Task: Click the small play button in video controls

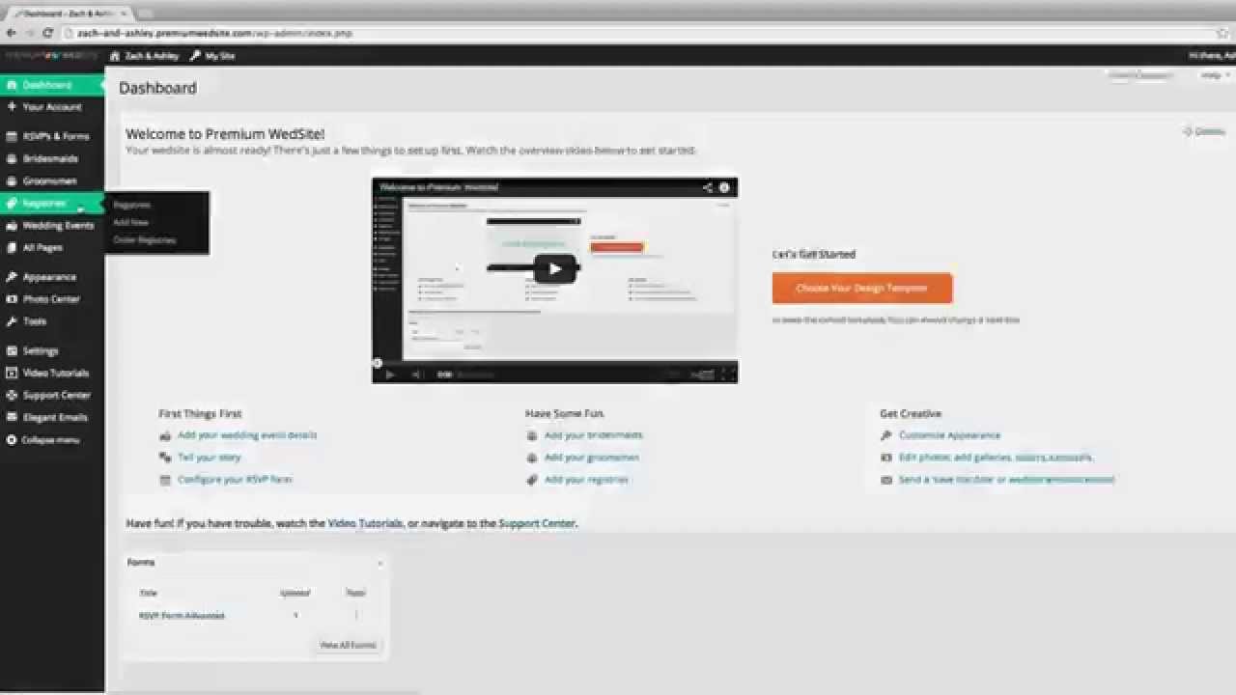Action: [x=390, y=375]
